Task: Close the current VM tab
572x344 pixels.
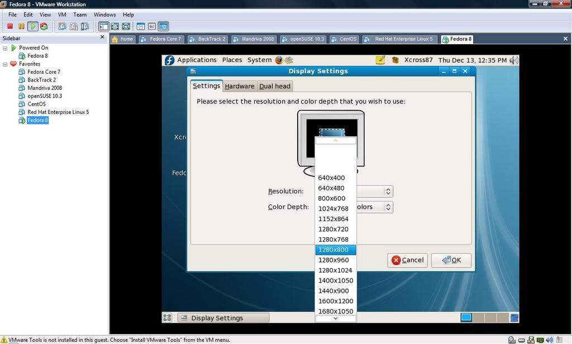Action: [565, 39]
